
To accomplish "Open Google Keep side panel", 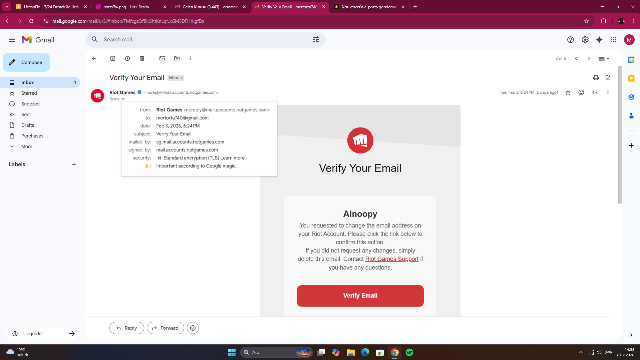I will coord(631,78).
